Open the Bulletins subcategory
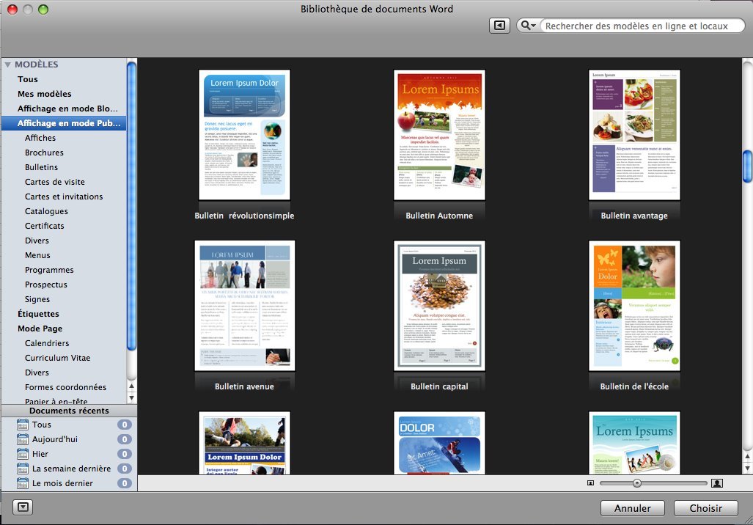The width and height of the screenshot is (753, 525). point(41,167)
